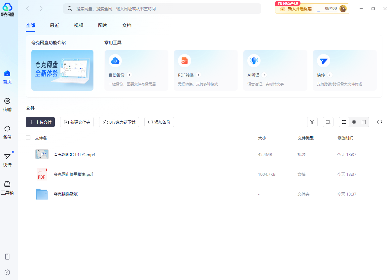Click the mobile phone icon in sidebar
Viewport: 387px width, 280px height.
tap(7, 257)
